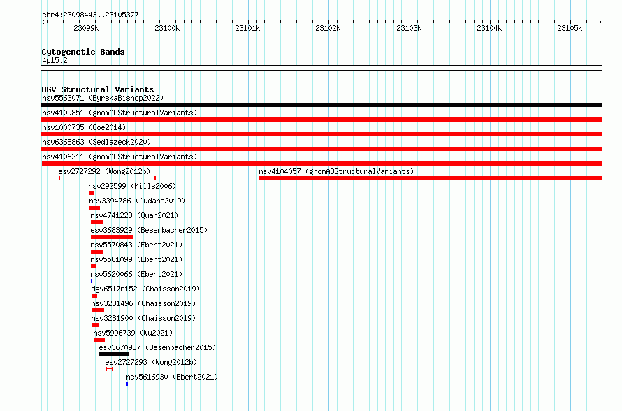Open nsv5616930 (Ebert2021) variant label
This screenshot has height=411, width=622.
pyautogui.click(x=172, y=377)
